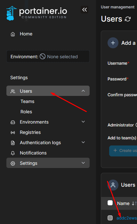Image resolution: width=137 pixels, height=224 pixels.
Task: Collapse the Users menu chevron
Action: coord(83,91)
